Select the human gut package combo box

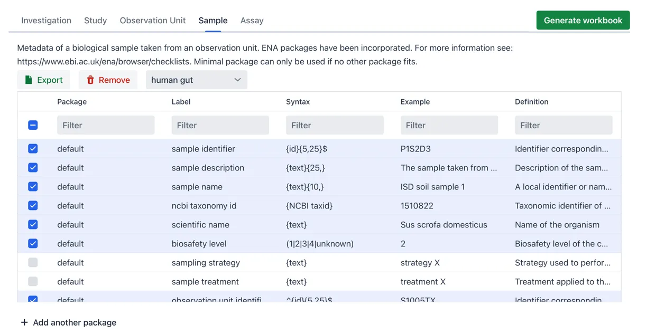(x=197, y=80)
